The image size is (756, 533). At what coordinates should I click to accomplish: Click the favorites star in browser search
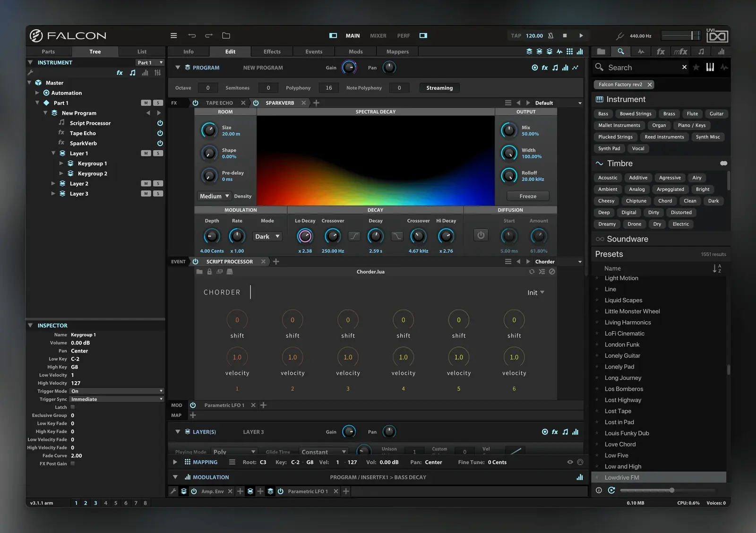tap(696, 68)
